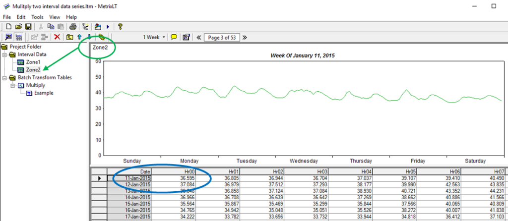Copy the selection to the clipboard
The height and width of the screenshot is (221, 508).
point(51,26)
